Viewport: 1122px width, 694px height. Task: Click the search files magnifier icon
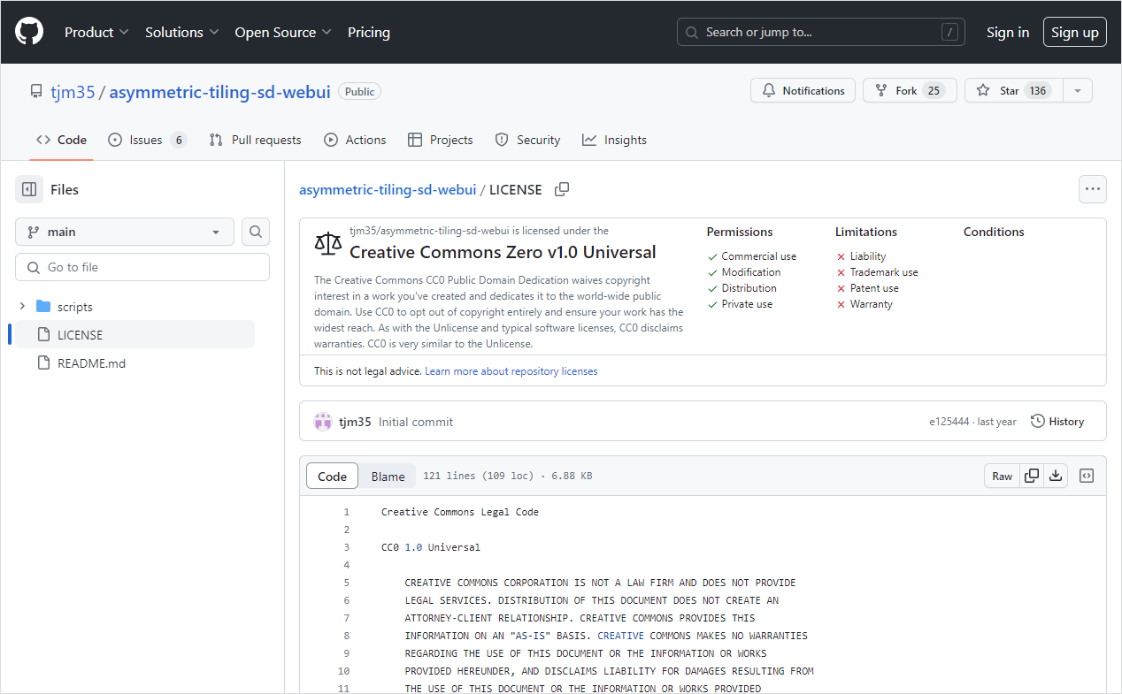pos(256,232)
